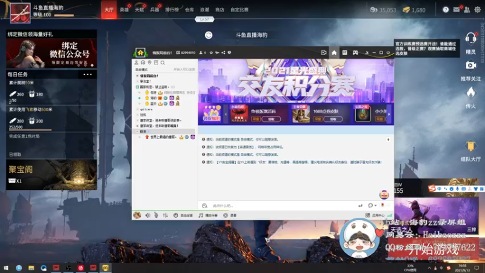This screenshot has width=485, height=273.
Task: Switch to the 浪潮 tab
Action: 204,10
